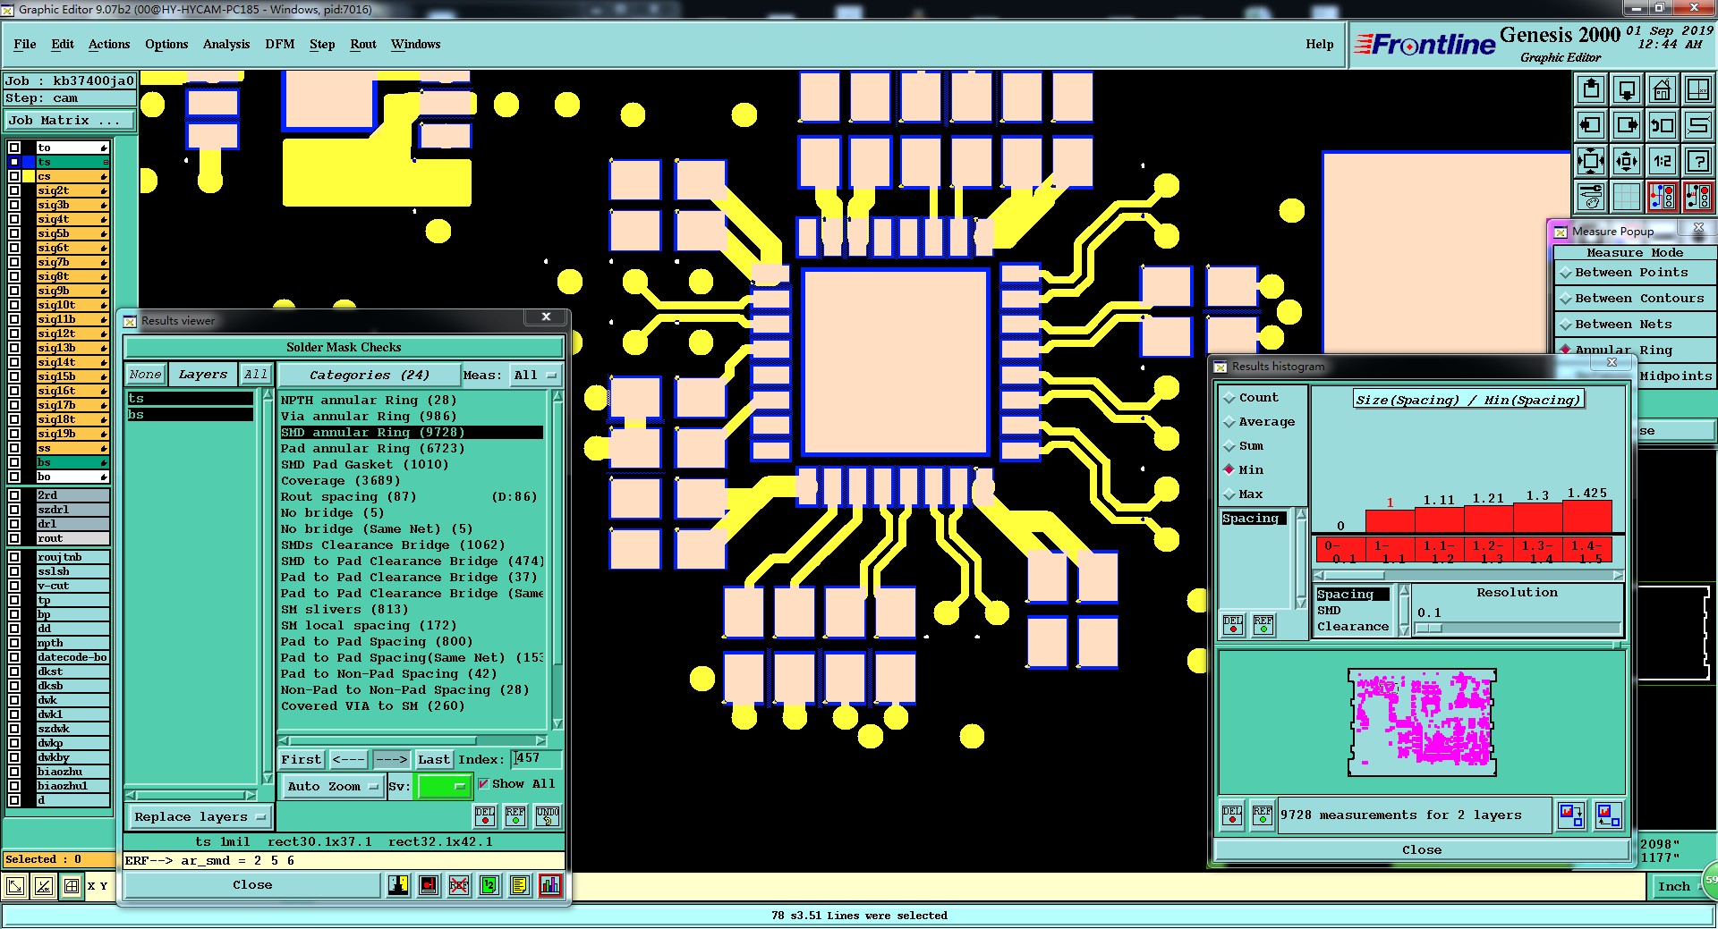The image size is (1718, 929).
Task: Click the histogram chart icon in Results viewer
Action: click(x=550, y=885)
